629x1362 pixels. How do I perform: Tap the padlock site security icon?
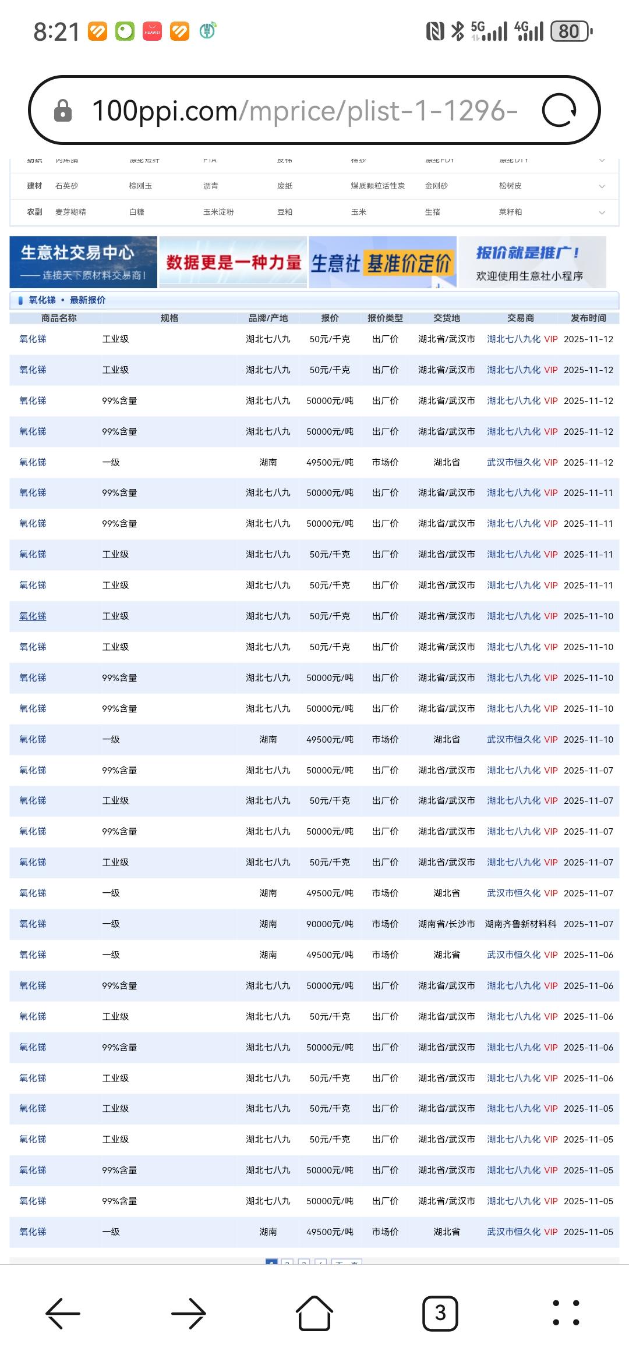(x=63, y=111)
